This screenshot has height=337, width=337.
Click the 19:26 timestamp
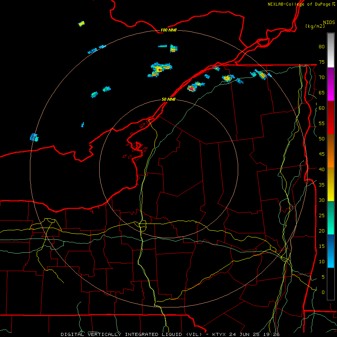point(272,334)
